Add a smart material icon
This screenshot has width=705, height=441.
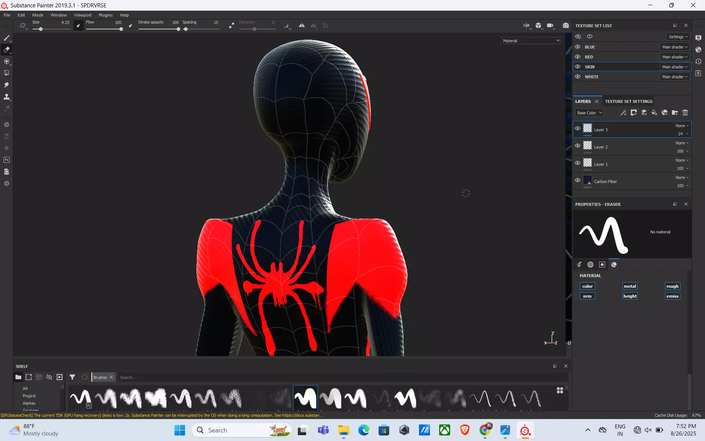click(665, 113)
